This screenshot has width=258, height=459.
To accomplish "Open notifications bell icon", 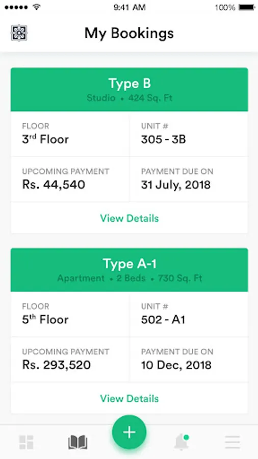I will pyautogui.click(x=182, y=442).
